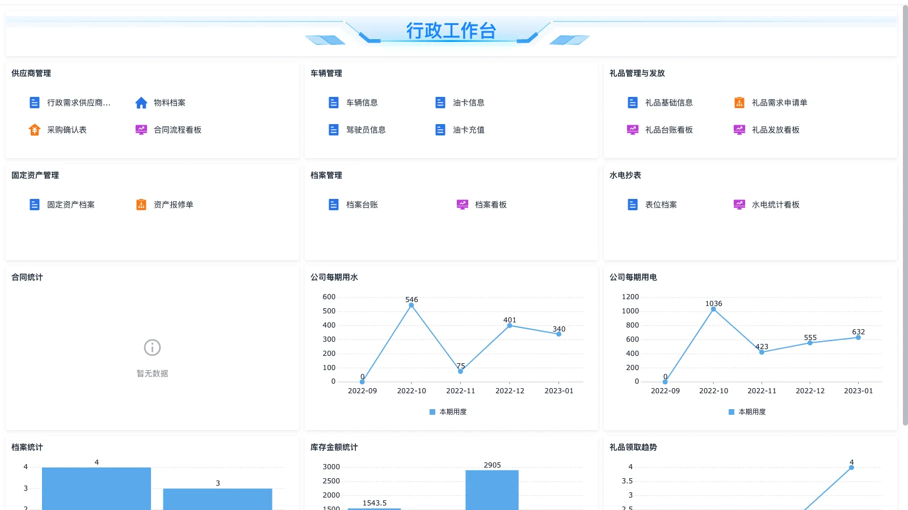
Task: Click the 340 data point in water chart
Action: click(x=559, y=334)
